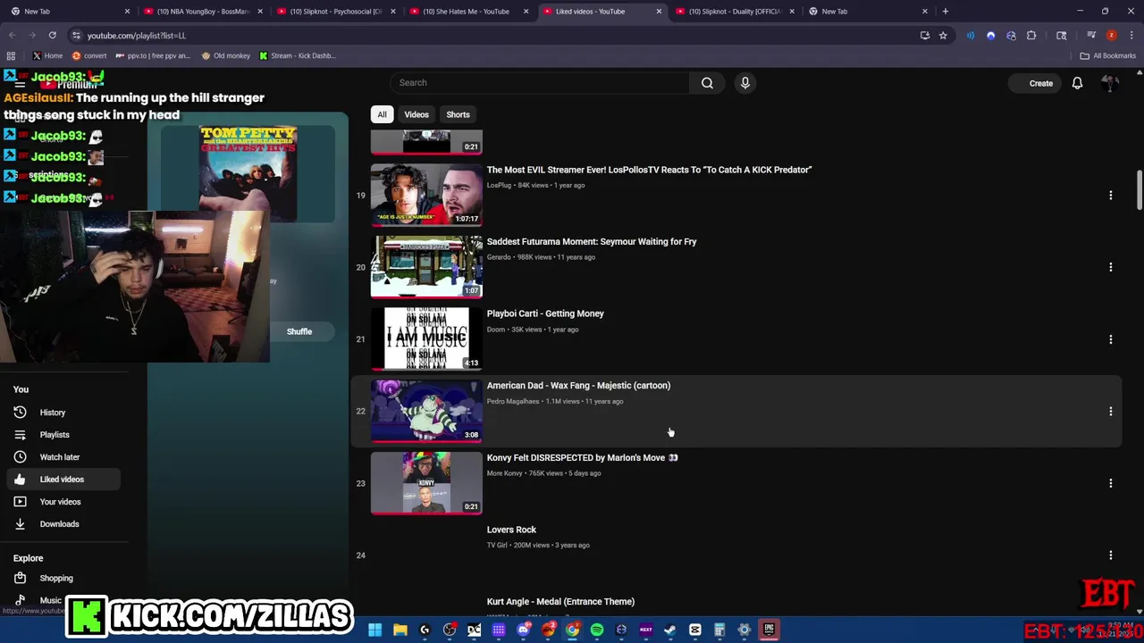Click the Downloads arrow icon in sidebar
1144x643 pixels.
(x=20, y=524)
